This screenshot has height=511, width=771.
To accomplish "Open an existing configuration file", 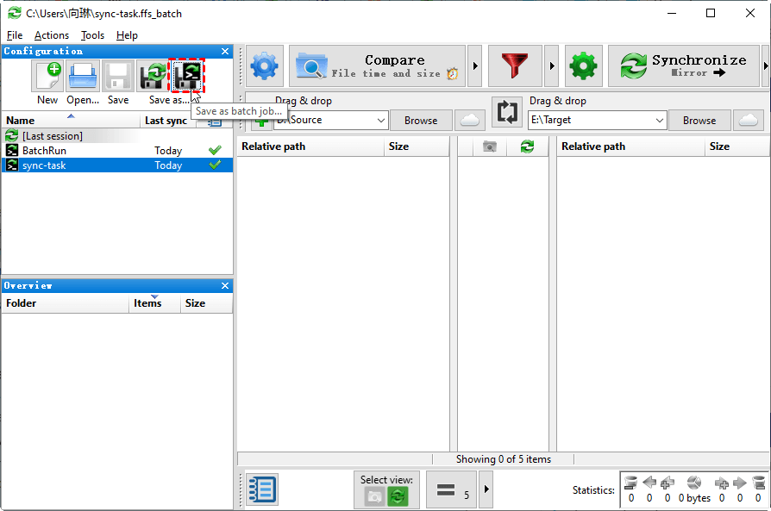I will [x=82, y=77].
